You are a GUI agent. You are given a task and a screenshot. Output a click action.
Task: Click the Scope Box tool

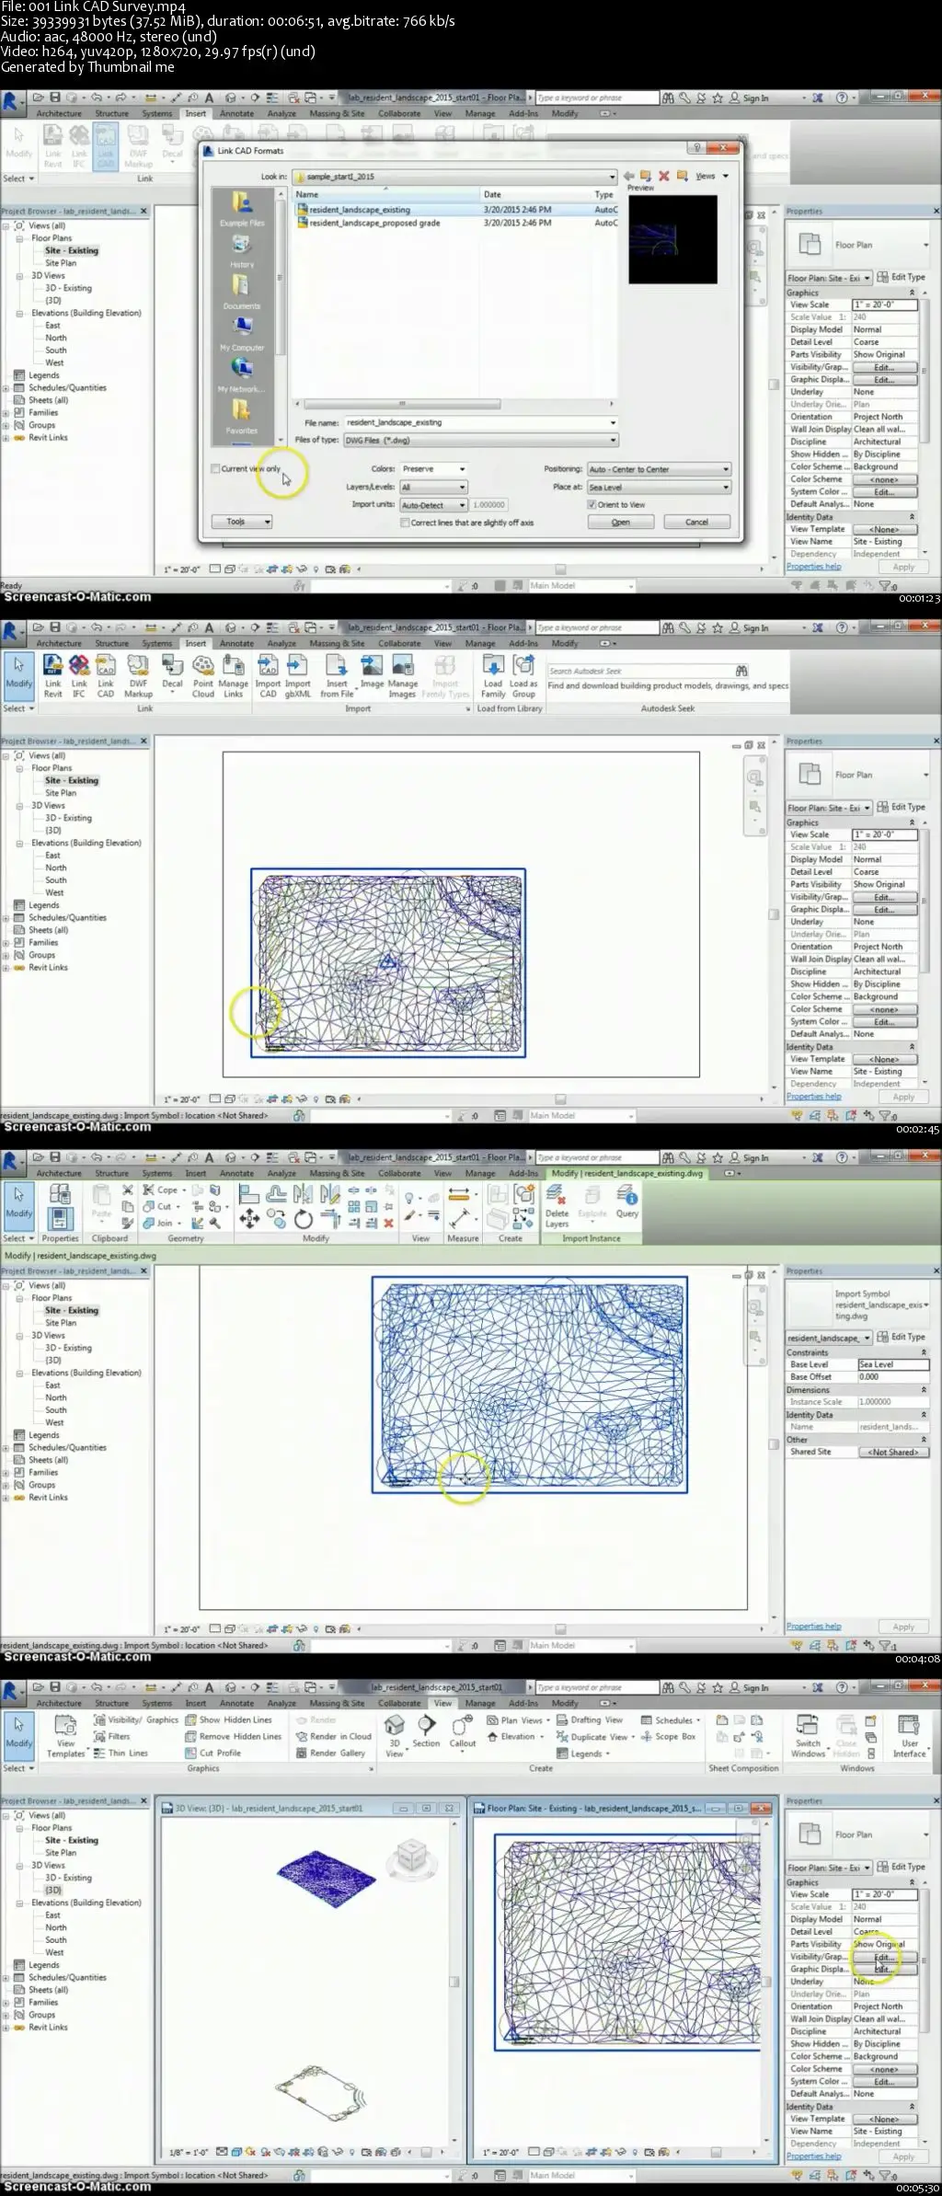667,1736
